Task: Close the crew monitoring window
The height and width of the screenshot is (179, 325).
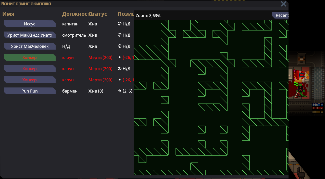Action: 283,4
